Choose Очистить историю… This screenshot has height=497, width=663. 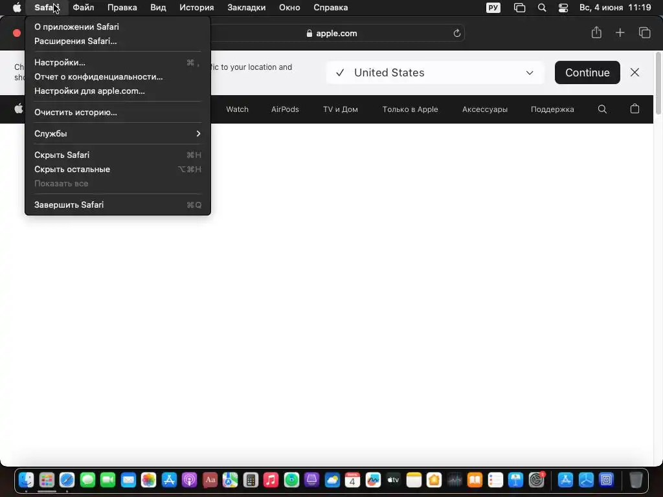(x=118, y=113)
